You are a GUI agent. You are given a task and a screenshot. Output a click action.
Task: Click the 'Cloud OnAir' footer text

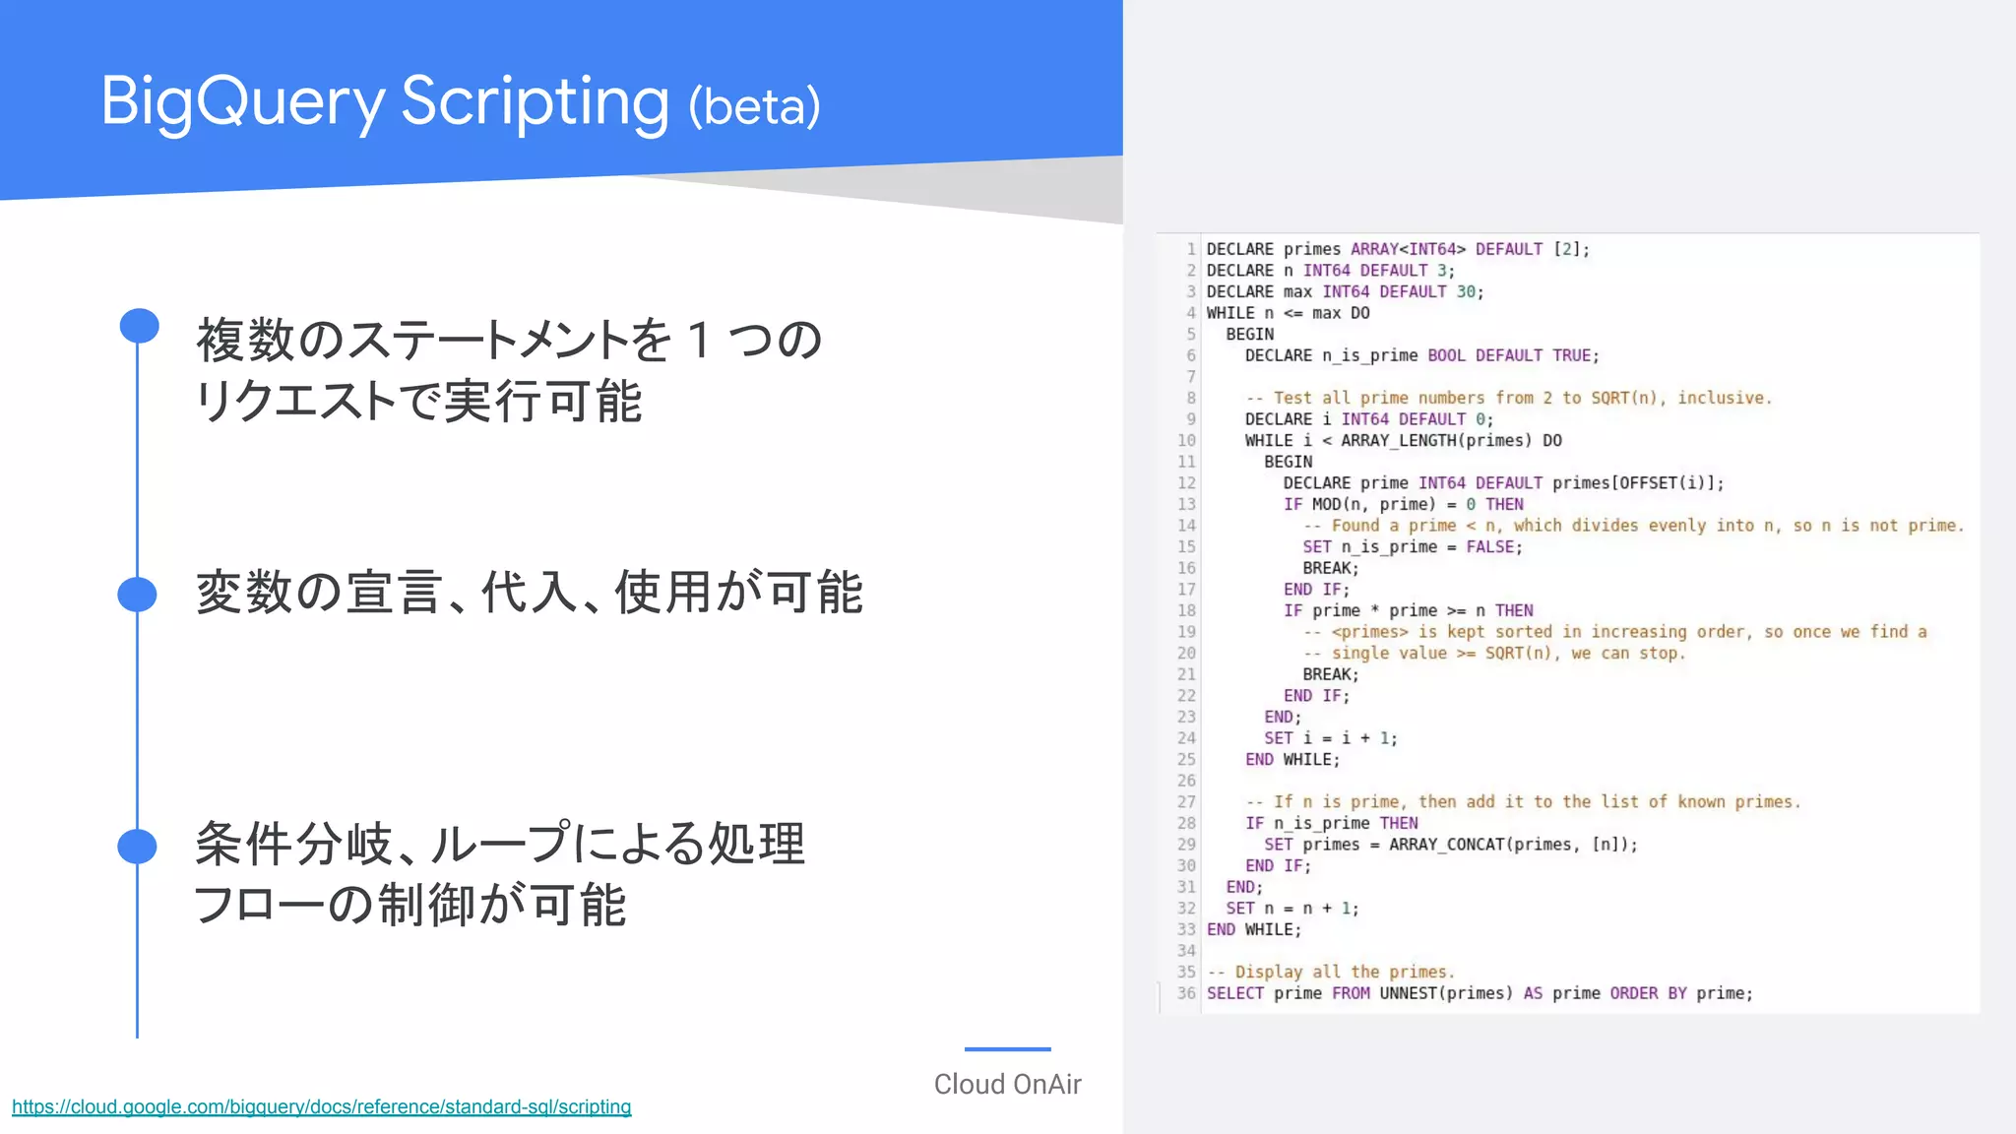1007,1084
